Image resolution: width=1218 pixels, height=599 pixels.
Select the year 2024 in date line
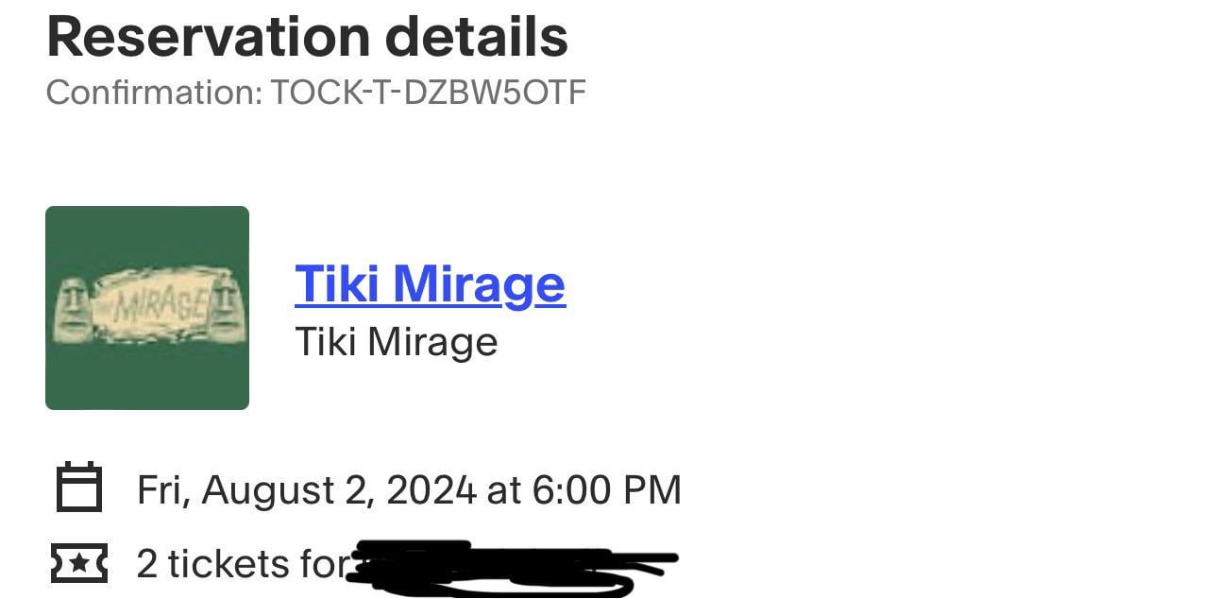pyautogui.click(x=431, y=490)
